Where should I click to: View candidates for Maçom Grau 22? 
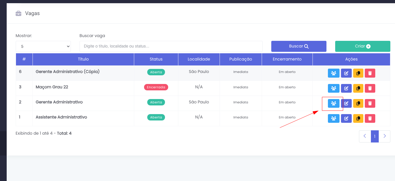(333, 88)
